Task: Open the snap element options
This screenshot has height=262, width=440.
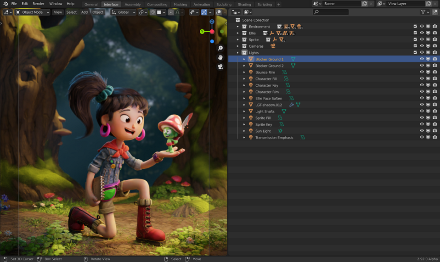Action: [x=161, y=12]
